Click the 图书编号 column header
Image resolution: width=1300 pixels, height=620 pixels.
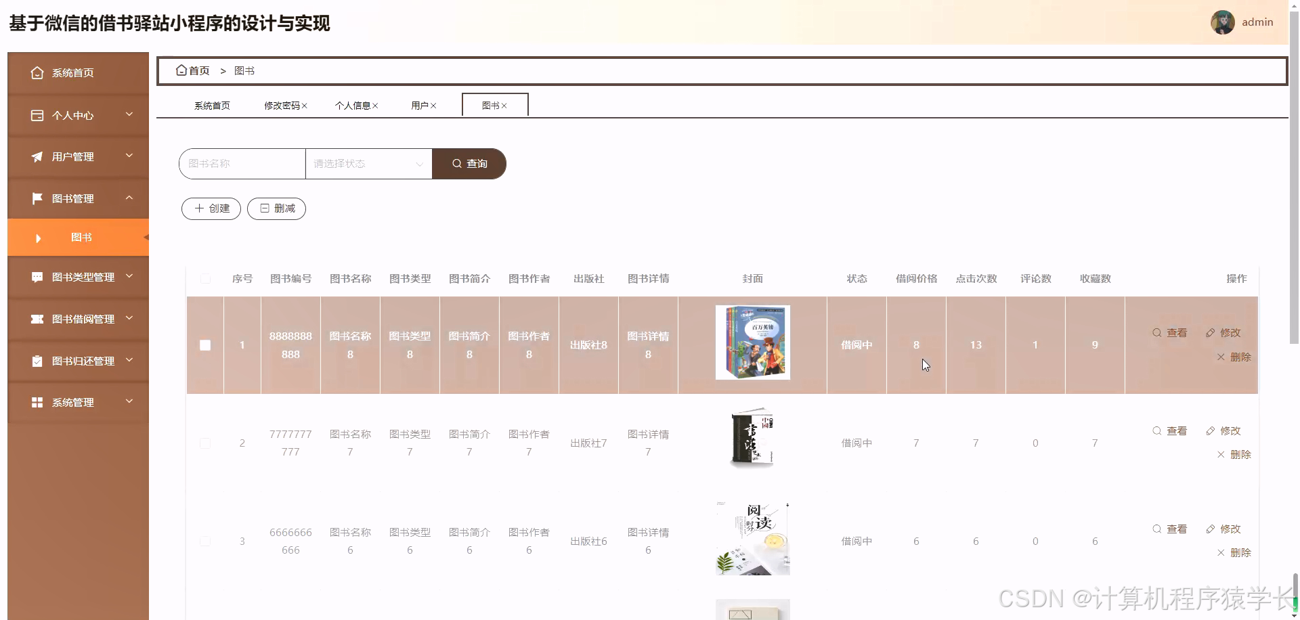[x=290, y=279]
